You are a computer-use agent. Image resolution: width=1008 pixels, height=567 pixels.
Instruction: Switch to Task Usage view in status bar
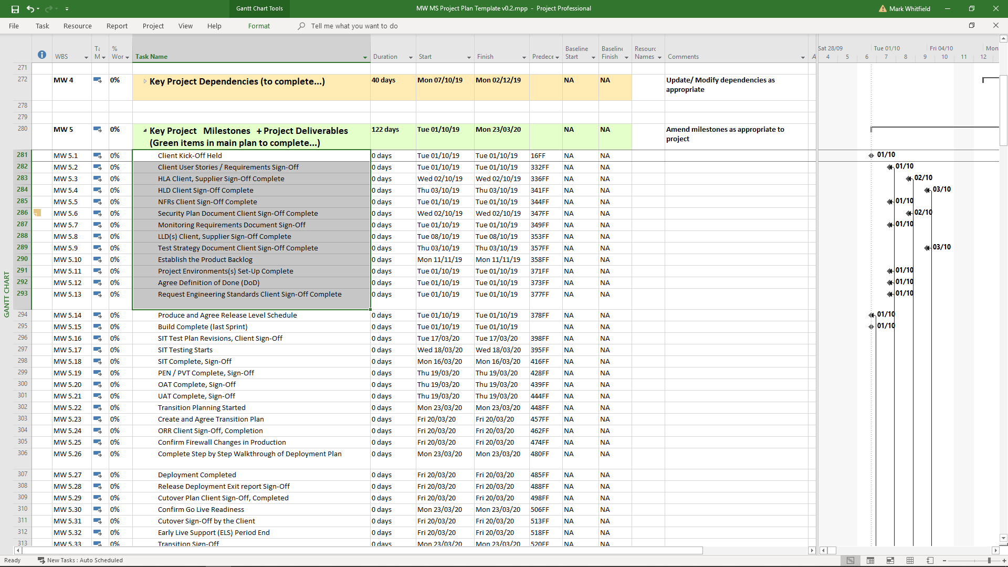[870, 561]
